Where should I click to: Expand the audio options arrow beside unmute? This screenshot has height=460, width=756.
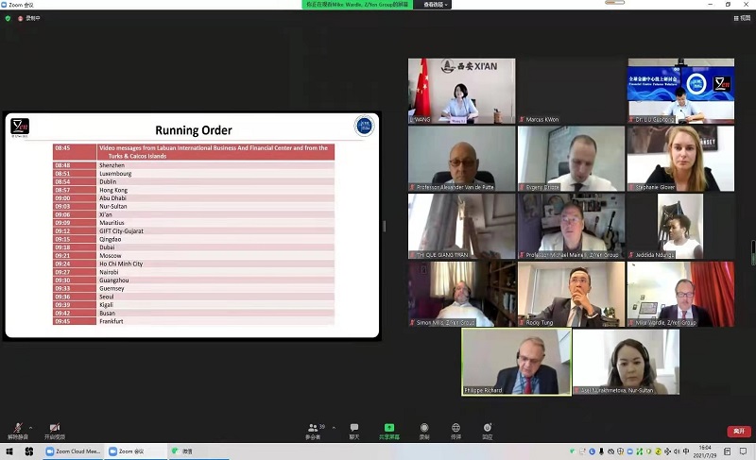(29, 426)
